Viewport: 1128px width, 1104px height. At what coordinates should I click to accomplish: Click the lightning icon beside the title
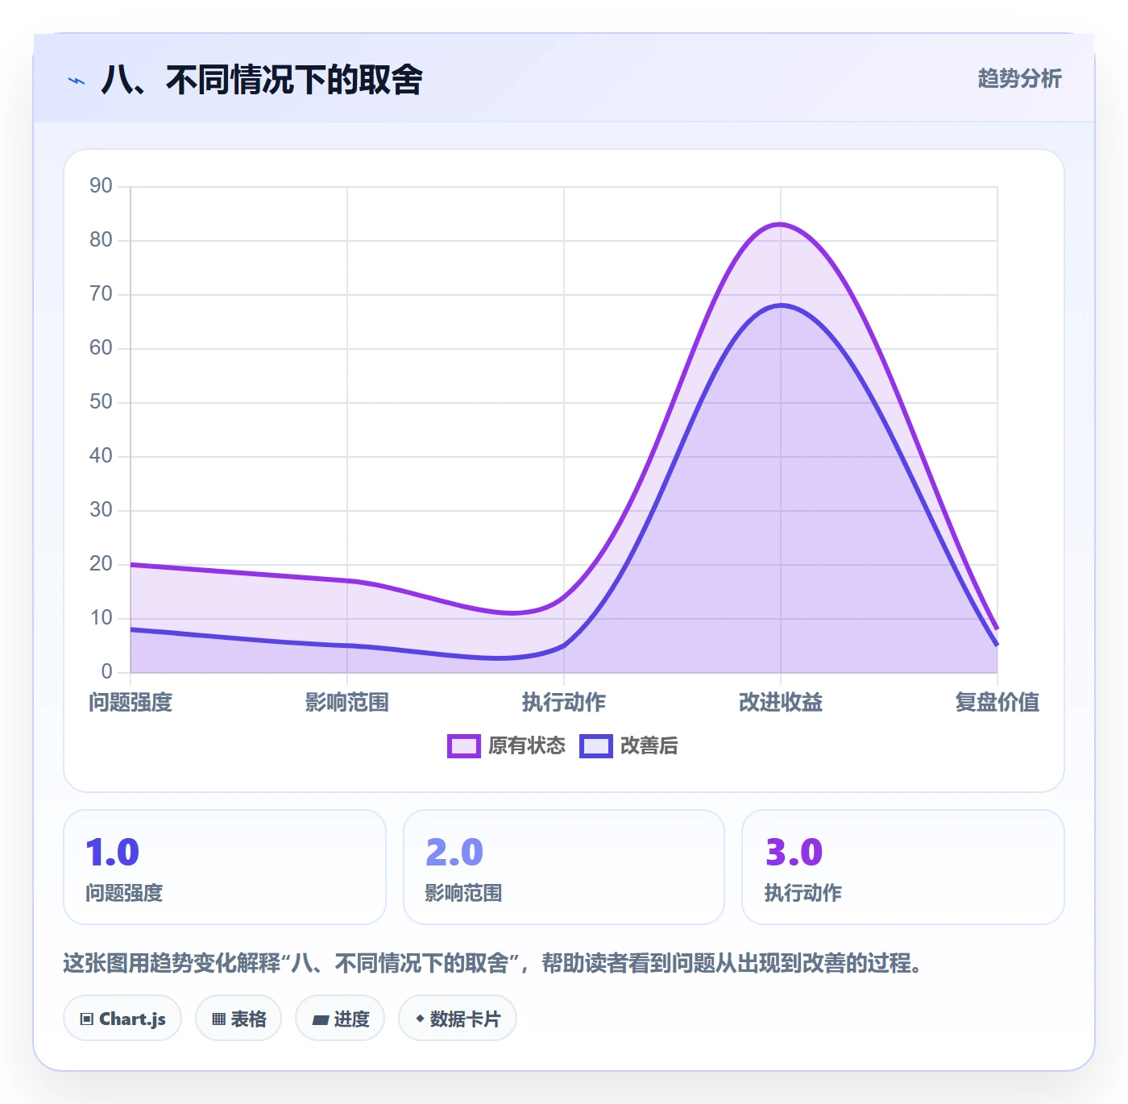(x=77, y=81)
